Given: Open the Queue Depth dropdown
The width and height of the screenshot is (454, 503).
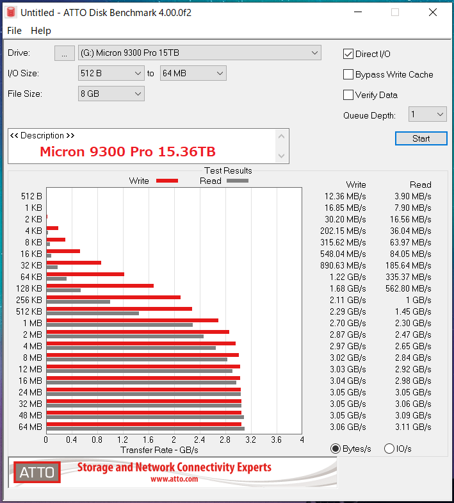Looking at the screenshot, I should [x=427, y=114].
